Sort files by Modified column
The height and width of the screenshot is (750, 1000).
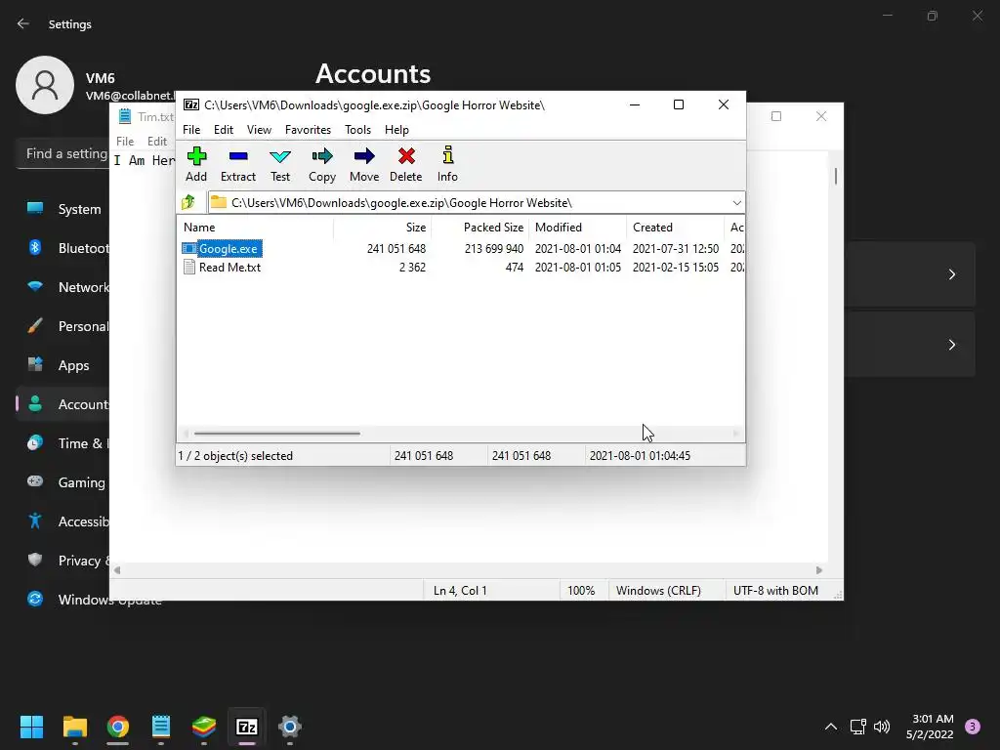pyautogui.click(x=578, y=227)
